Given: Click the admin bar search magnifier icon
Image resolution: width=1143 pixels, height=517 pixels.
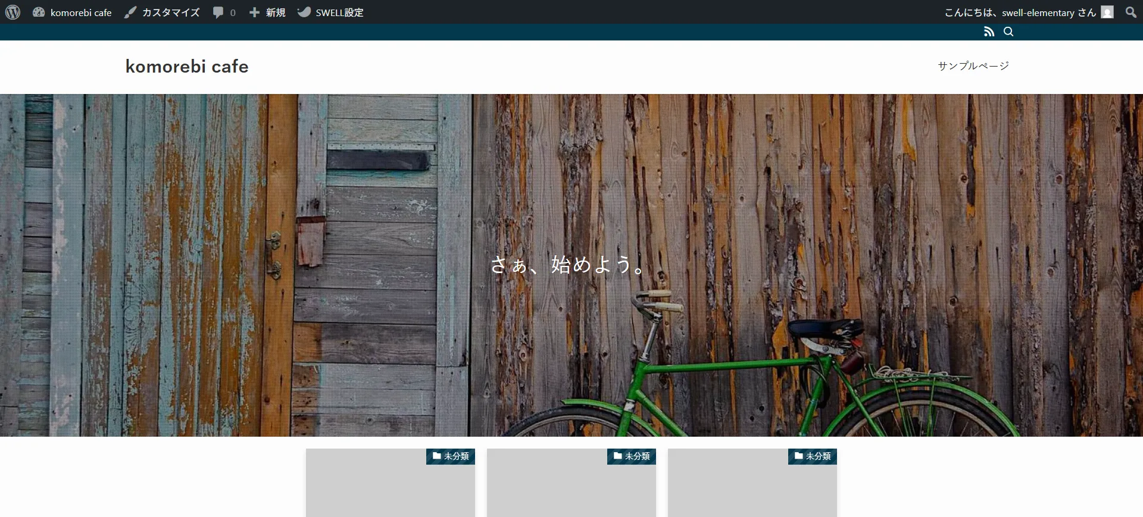Looking at the screenshot, I should (x=1130, y=12).
